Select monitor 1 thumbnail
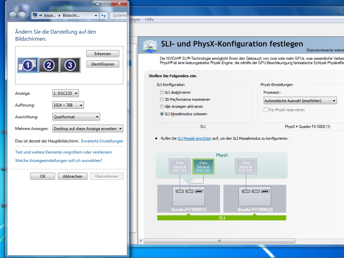344x258 pixels. 28,65
